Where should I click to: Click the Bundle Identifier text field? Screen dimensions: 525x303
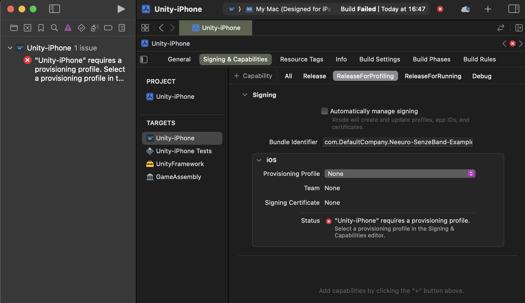pyautogui.click(x=398, y=142)
